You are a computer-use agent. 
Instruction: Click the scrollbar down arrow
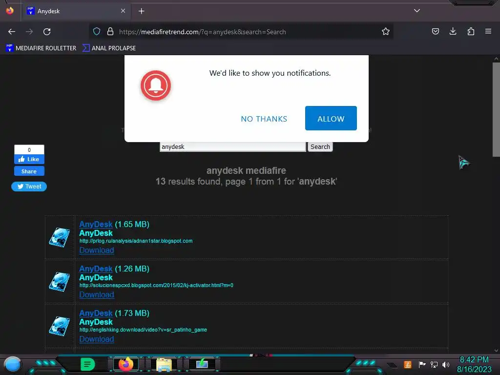[496, 350]
